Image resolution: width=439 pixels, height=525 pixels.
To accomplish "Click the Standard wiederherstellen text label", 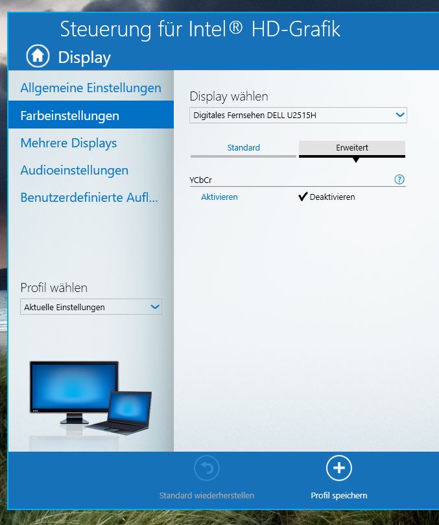I will coord(206,495).
